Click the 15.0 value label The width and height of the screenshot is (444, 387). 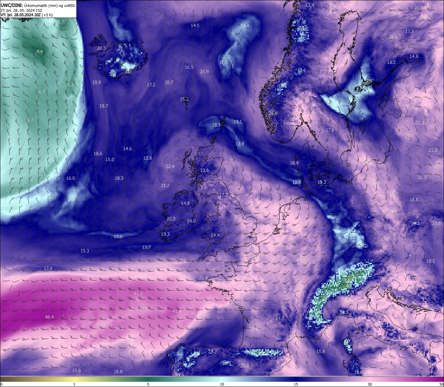tap(110, 159)
